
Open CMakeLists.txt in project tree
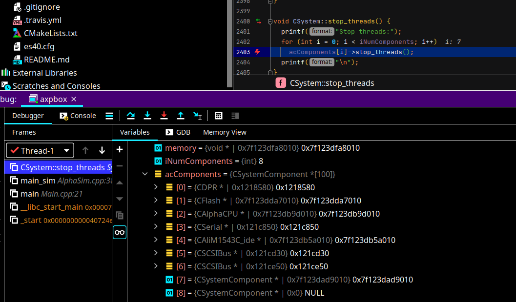point(45,33)
